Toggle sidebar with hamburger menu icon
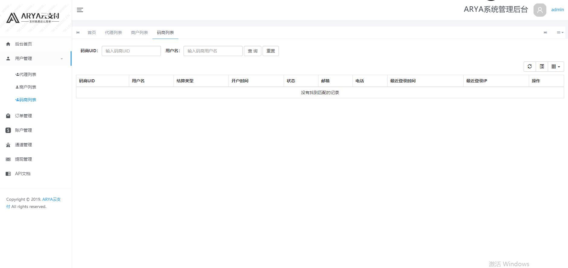Viewport: 568px width, 268px height. (80, 10)
